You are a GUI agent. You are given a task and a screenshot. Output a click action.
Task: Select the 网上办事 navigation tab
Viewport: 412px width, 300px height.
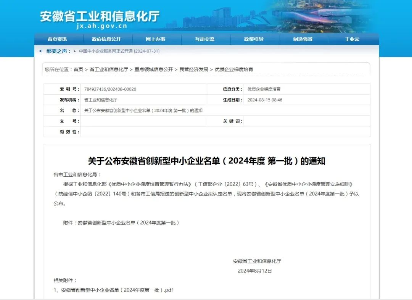pos(156,39)
